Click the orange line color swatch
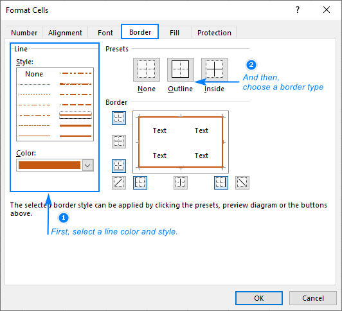342x311 pixels. [50, 165]
